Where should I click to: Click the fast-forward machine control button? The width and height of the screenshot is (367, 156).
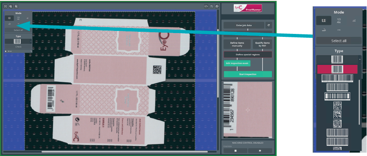click(260, 150)
